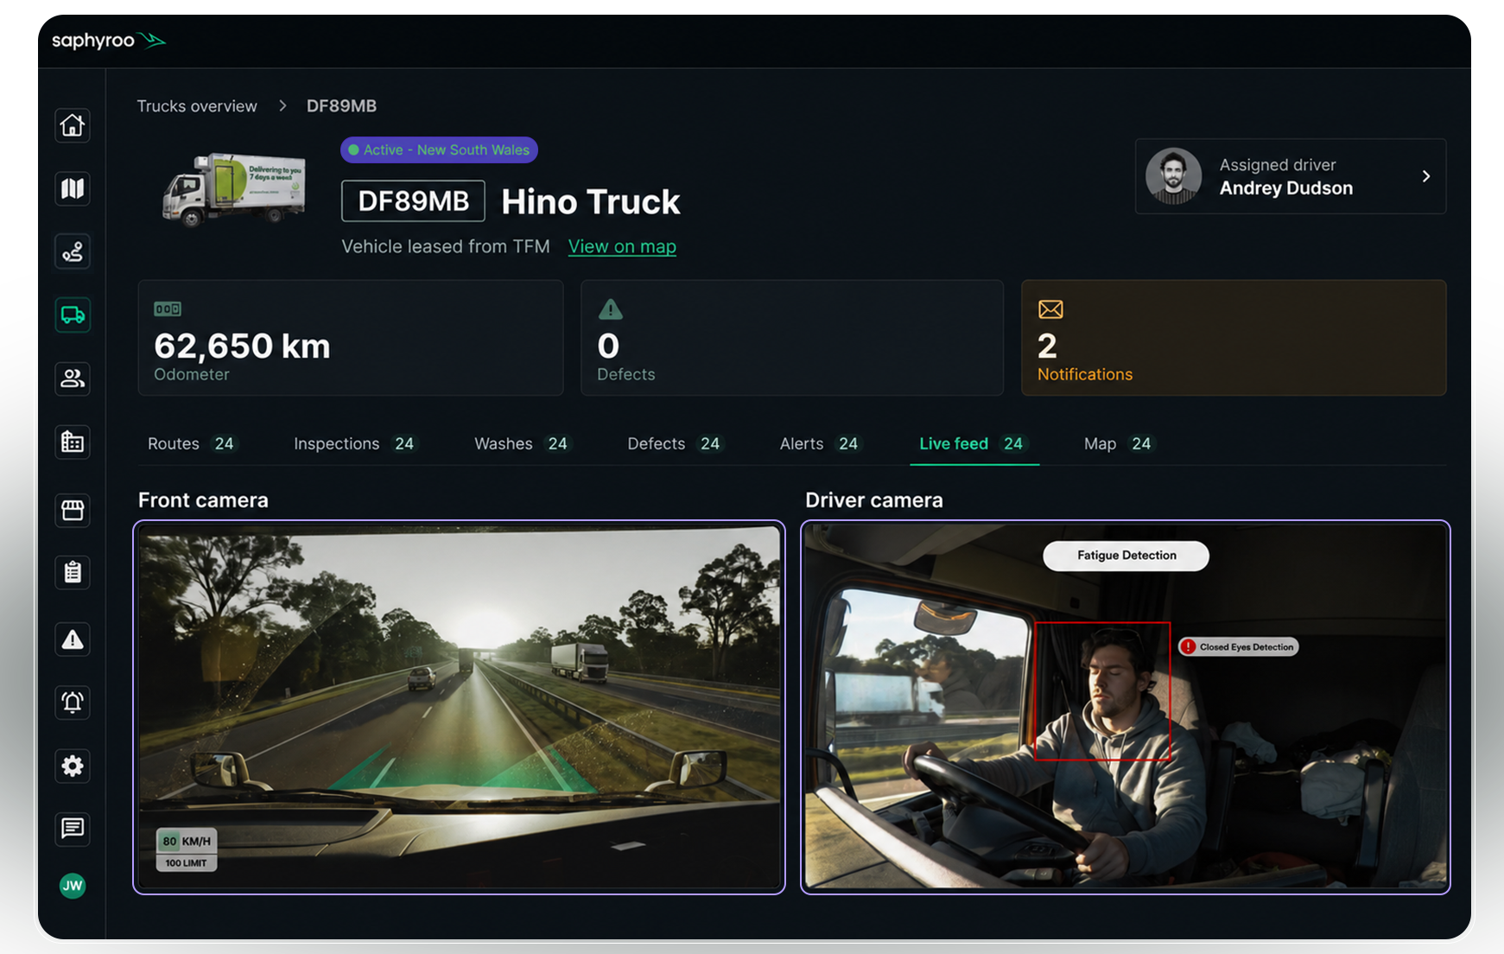The width and height of the screenshot is (1504, 954).
Task: Click the Fatigue Detection label
Action: (1126, 556)
